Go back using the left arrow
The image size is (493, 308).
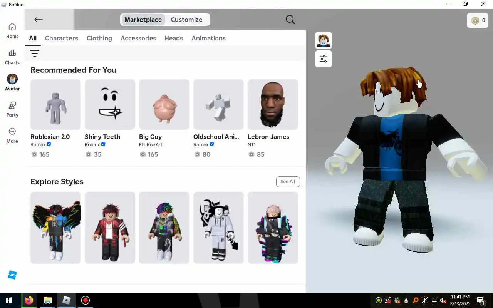coord(38,20)
